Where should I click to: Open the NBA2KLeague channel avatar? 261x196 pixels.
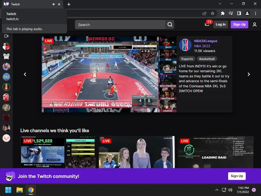pos(185,45)
